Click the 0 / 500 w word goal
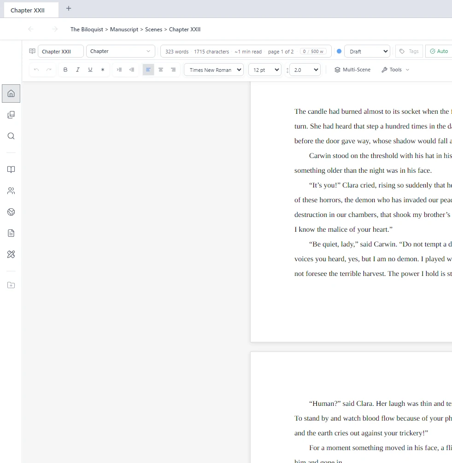The height and width of the screenshot is (463, 452). (x=313, y=52)
